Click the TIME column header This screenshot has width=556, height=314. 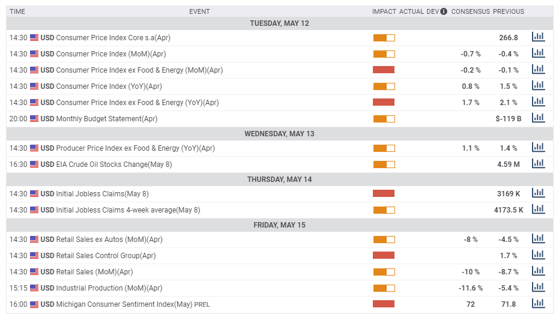[x=17, y=11]
